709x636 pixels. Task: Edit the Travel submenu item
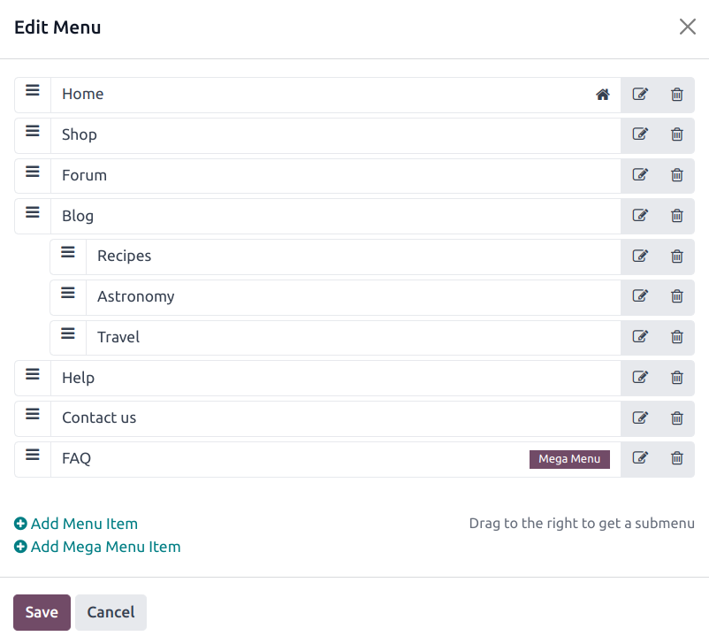(x=640, y=336)
